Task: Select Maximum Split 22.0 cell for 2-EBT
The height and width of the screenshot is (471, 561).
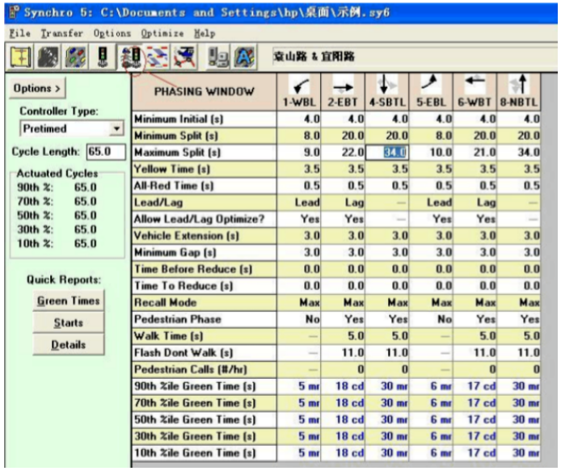Action: click(x=343, y=153)
